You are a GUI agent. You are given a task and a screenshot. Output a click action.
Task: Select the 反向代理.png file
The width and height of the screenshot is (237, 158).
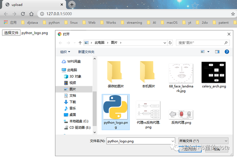(x=181, y=117)
